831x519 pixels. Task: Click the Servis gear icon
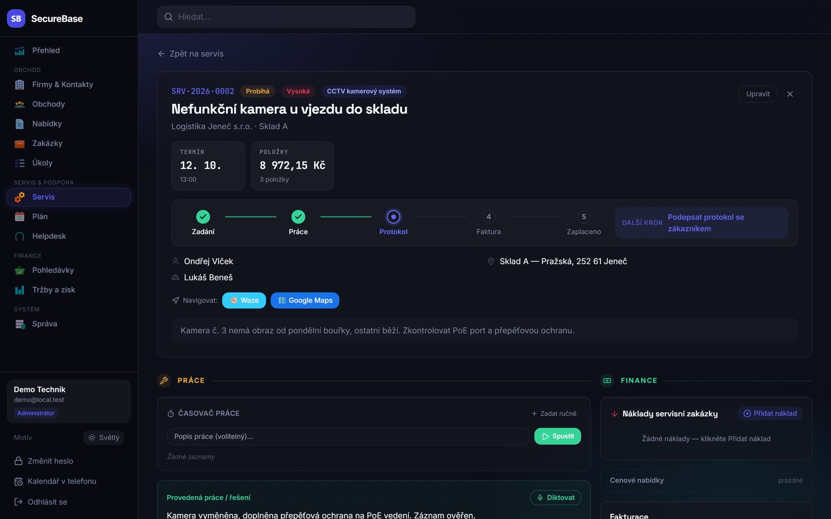coord(20,197)
